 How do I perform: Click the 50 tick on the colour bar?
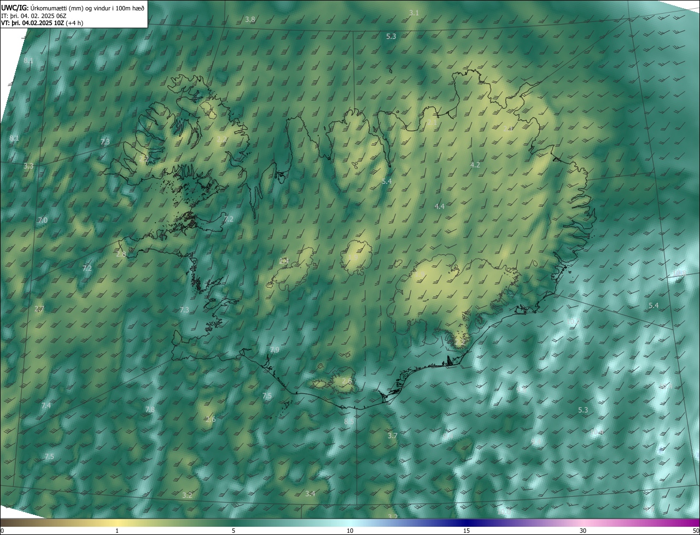point(696,531)
